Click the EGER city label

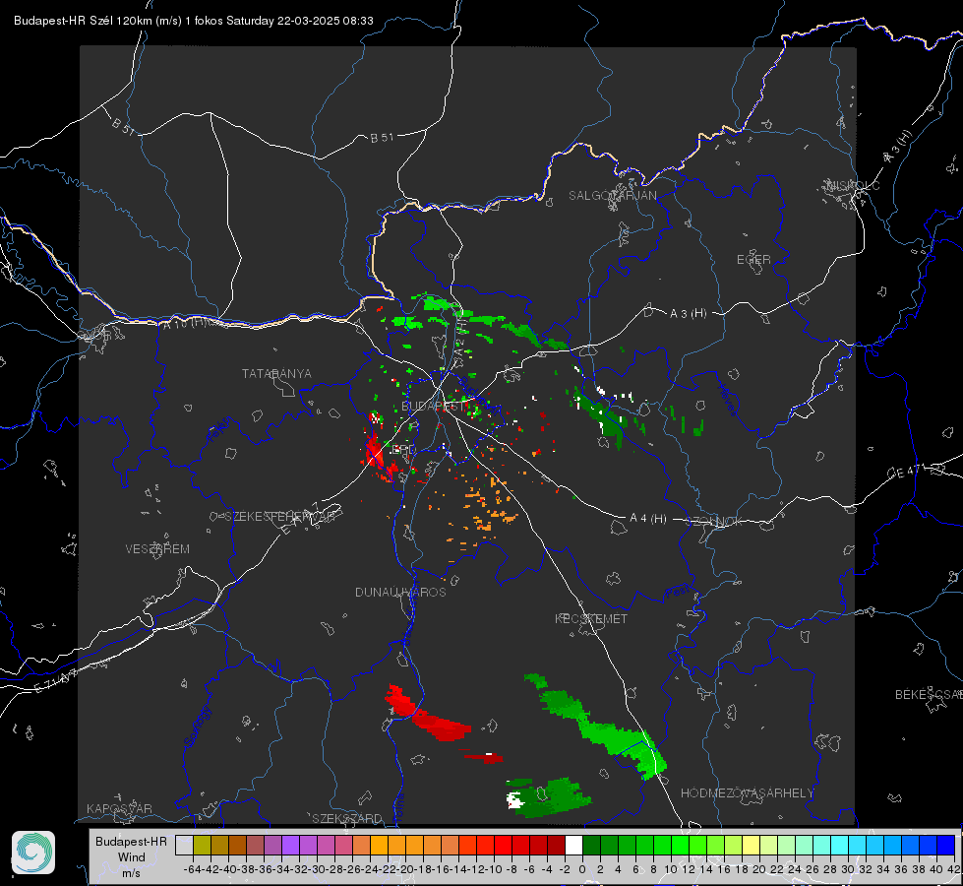point(753,260)
